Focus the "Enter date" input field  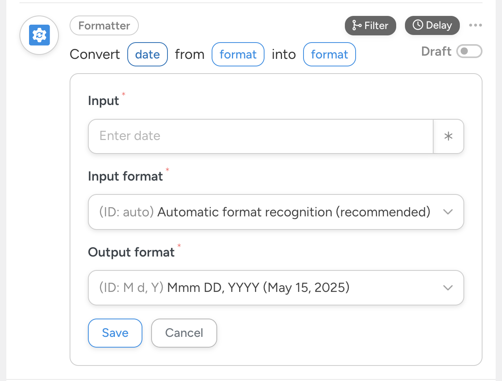pyautogui.click(x=261, y=136)
